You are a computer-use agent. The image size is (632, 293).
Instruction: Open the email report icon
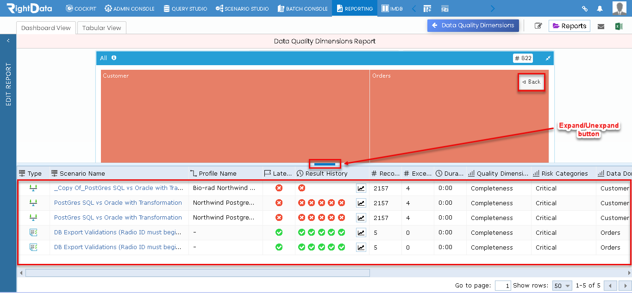pos(601,26)
